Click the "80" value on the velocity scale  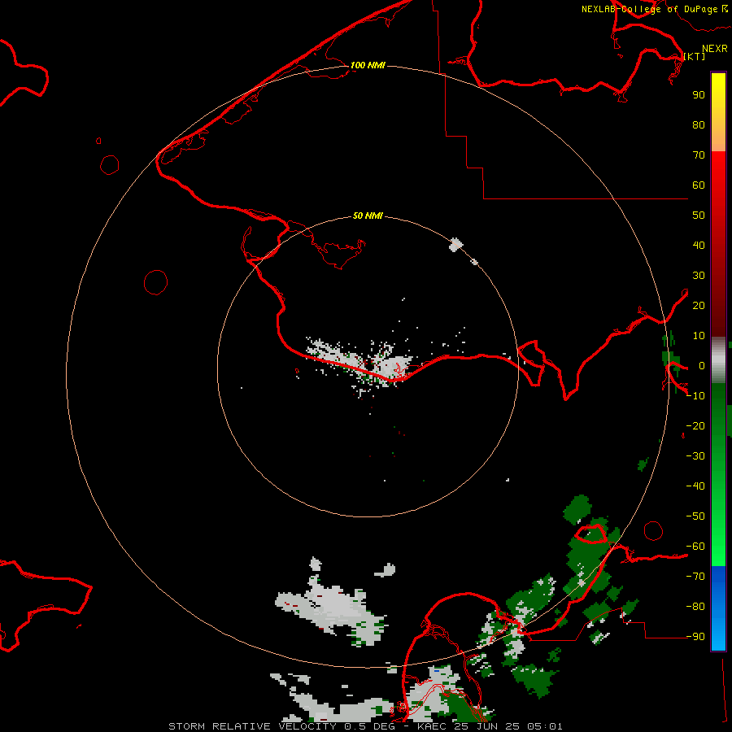(699, 125)
